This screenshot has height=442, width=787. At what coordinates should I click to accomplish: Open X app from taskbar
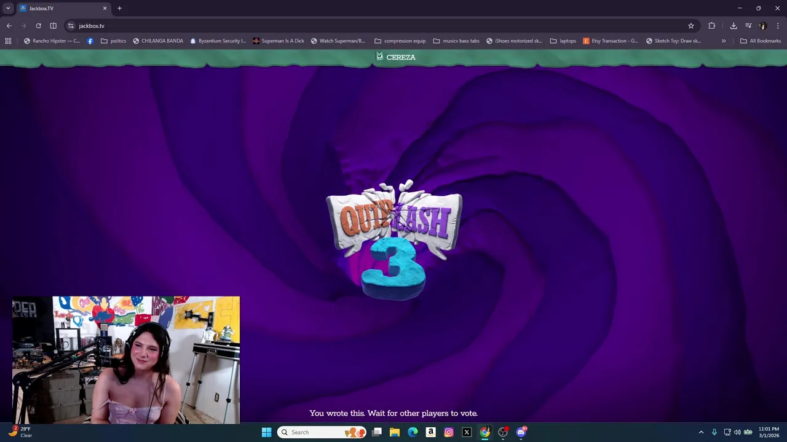click(467, 432)
